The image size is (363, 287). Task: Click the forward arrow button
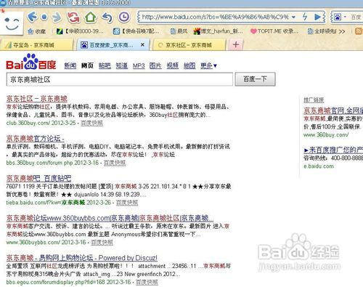[x=57, y=17]
